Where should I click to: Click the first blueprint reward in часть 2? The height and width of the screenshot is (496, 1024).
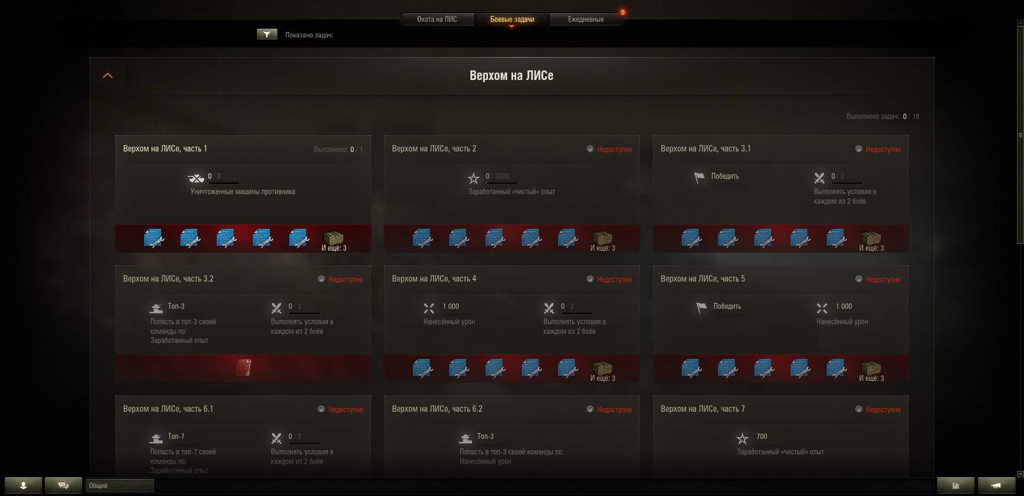(422, 238)
